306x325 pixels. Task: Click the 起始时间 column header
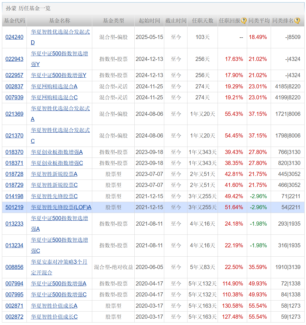[x=149, y=21]
